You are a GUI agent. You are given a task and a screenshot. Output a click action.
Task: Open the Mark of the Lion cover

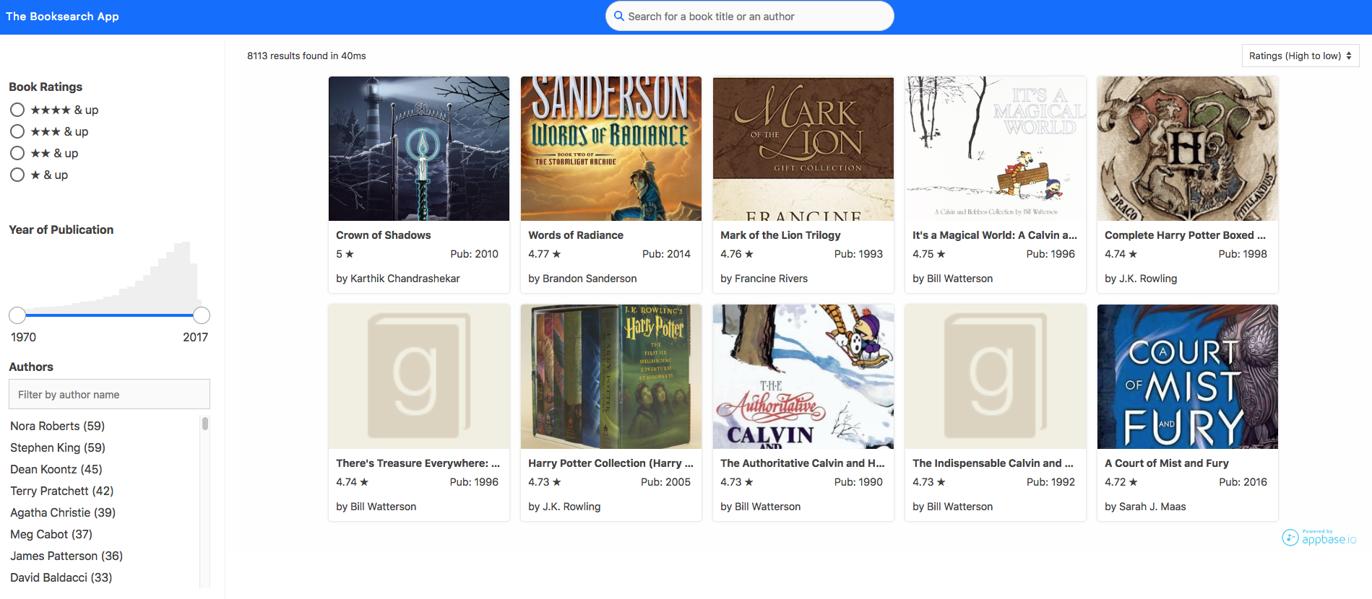(803, 149)
